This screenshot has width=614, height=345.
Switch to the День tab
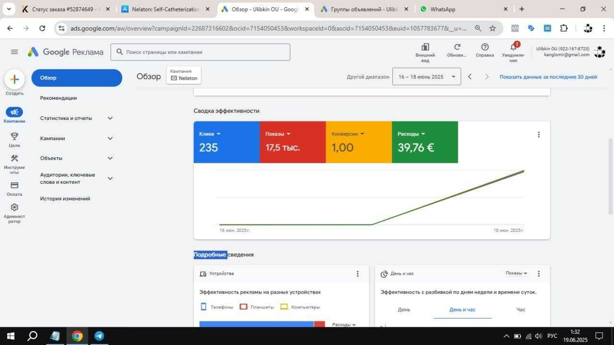click(x=404, y=309)
